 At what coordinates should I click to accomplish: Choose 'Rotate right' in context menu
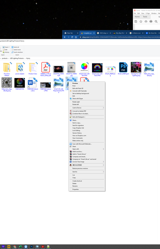87,102
